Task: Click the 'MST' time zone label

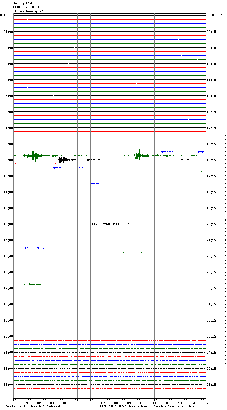Action: 3,15
